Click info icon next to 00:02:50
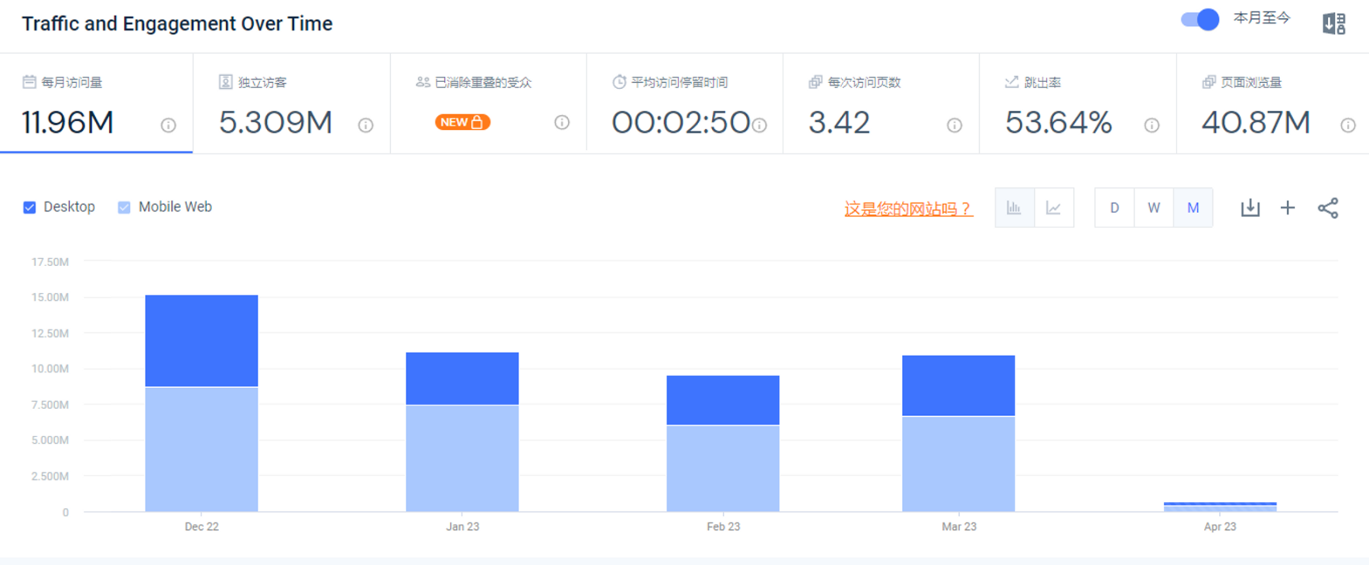This screenshot has width=1369, height=565. pyautogui.click(x=759, y=125)
